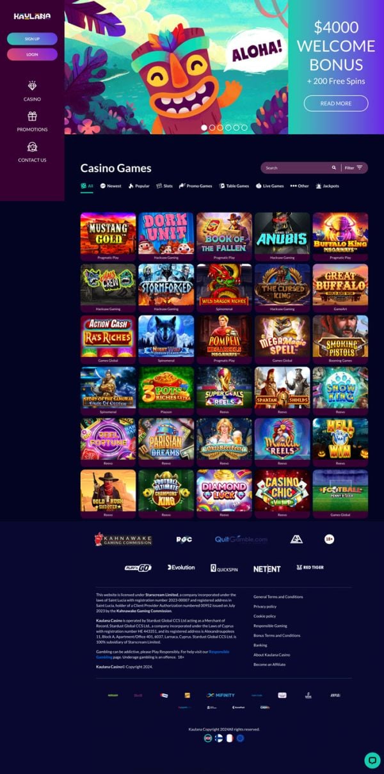Open the Responsible Gaming footer link
Image resolution: width=384 pixels, height=774 pixels.
270,626
